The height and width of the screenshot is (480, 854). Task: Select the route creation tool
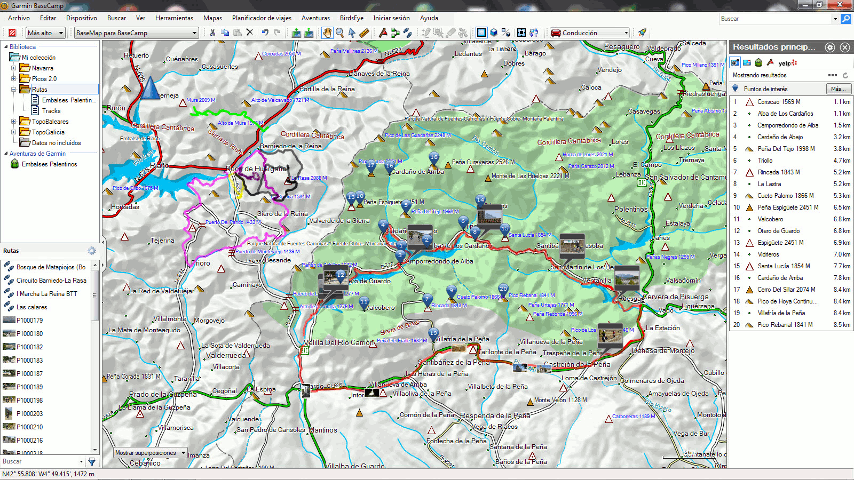(395, 33)
